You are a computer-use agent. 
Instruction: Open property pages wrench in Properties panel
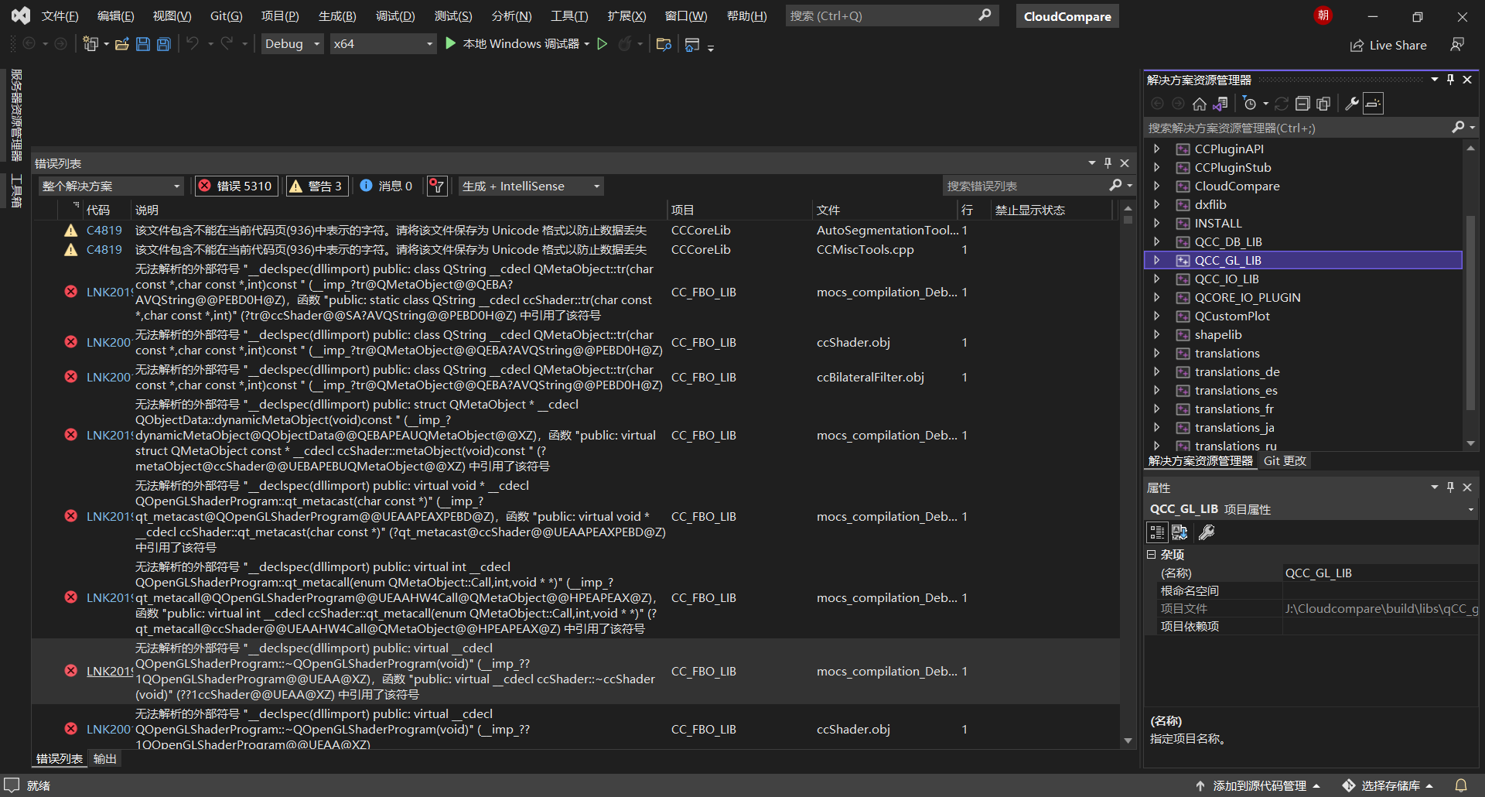(x=1207, y=532)
